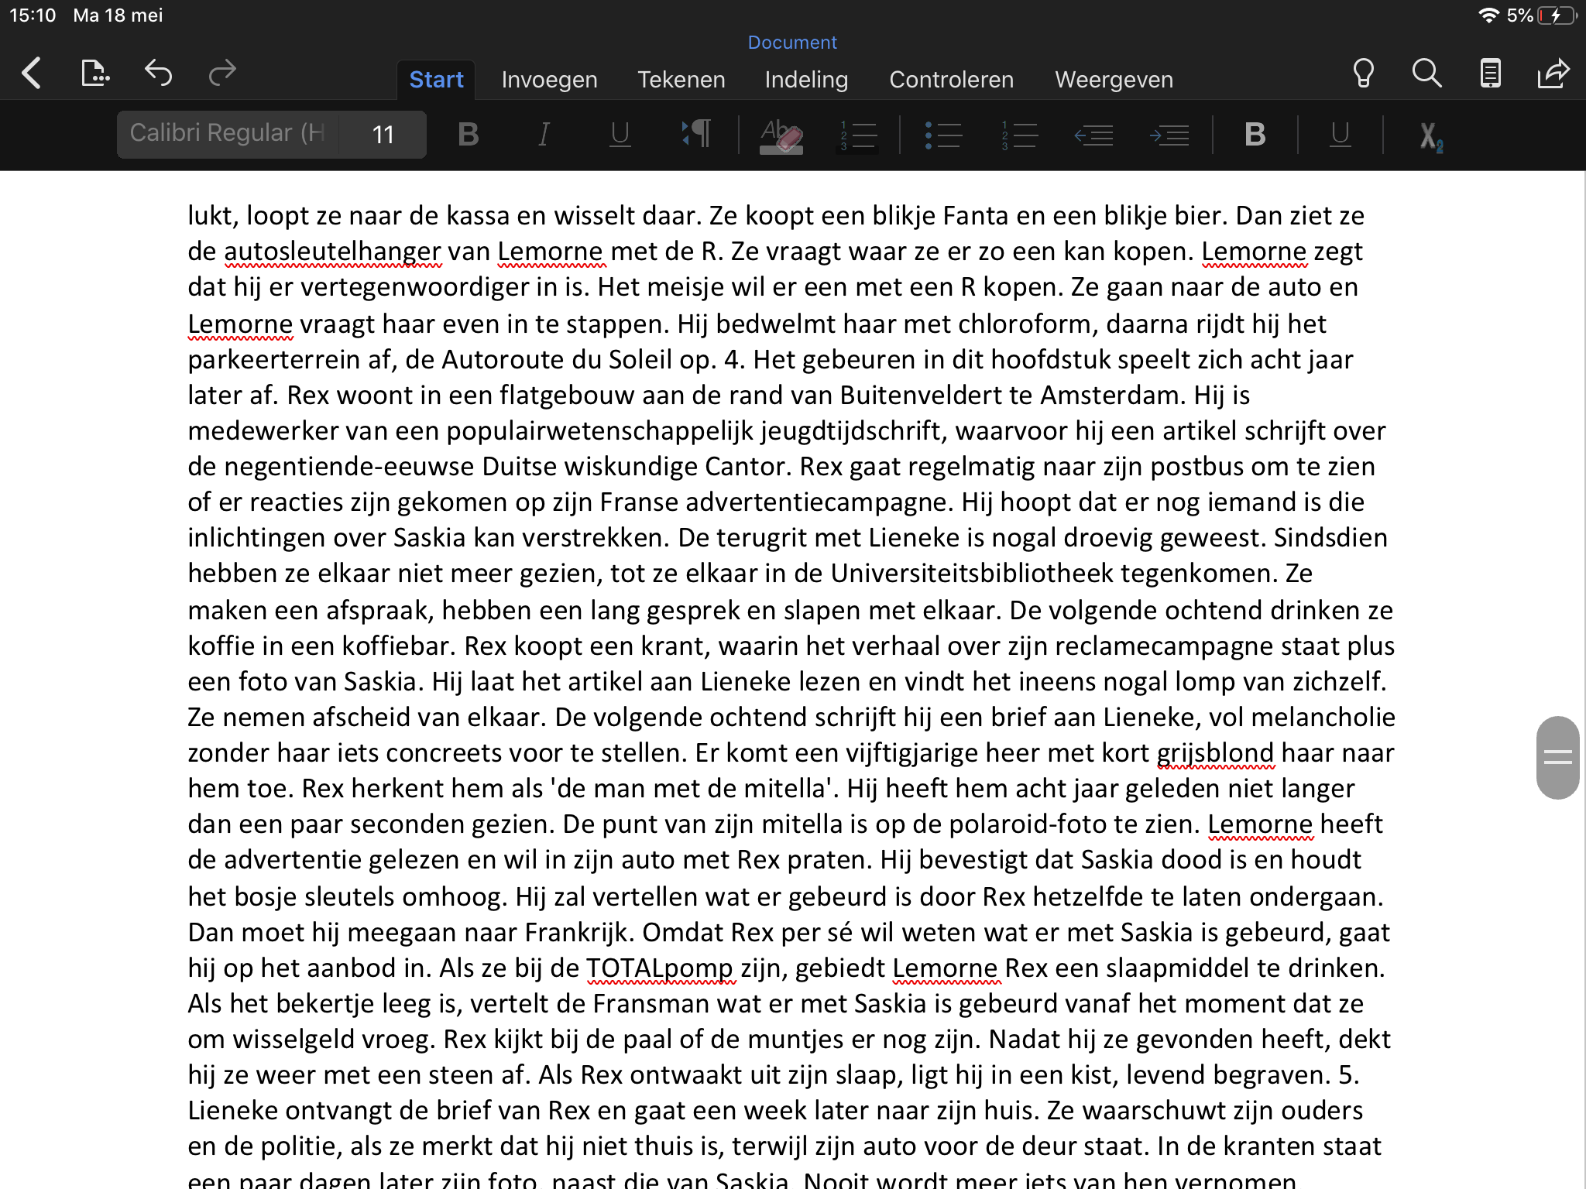Apply numbered list
Image resolution: width=1586 pixels, height=1189 pixels.
tap(1018, 135)
